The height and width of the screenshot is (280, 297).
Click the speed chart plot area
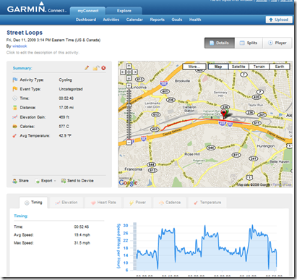[207, 247]
